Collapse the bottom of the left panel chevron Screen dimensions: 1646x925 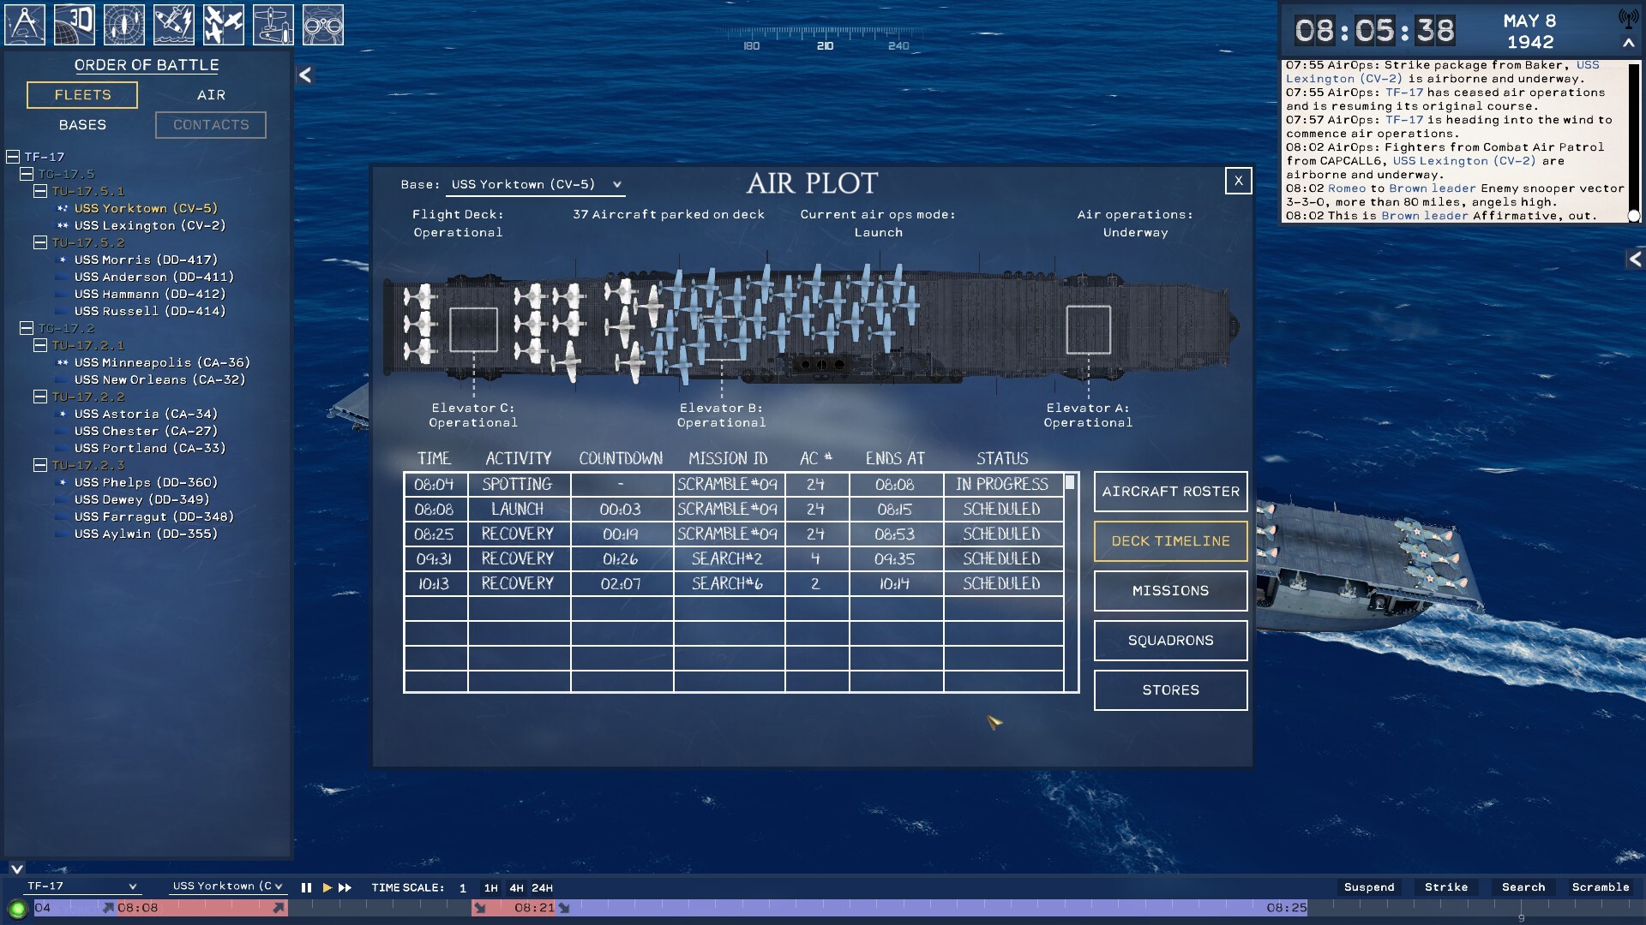coord(17,868)
